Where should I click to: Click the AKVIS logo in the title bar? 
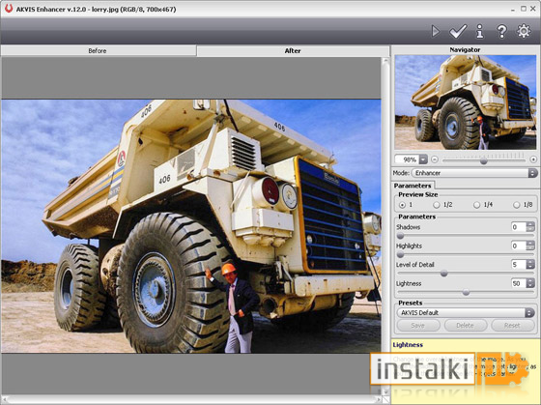9,9
